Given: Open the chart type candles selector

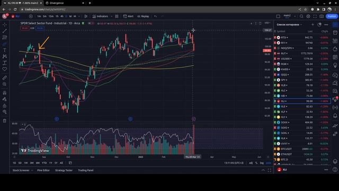Looking at the screenshot, I should (86, 16).
